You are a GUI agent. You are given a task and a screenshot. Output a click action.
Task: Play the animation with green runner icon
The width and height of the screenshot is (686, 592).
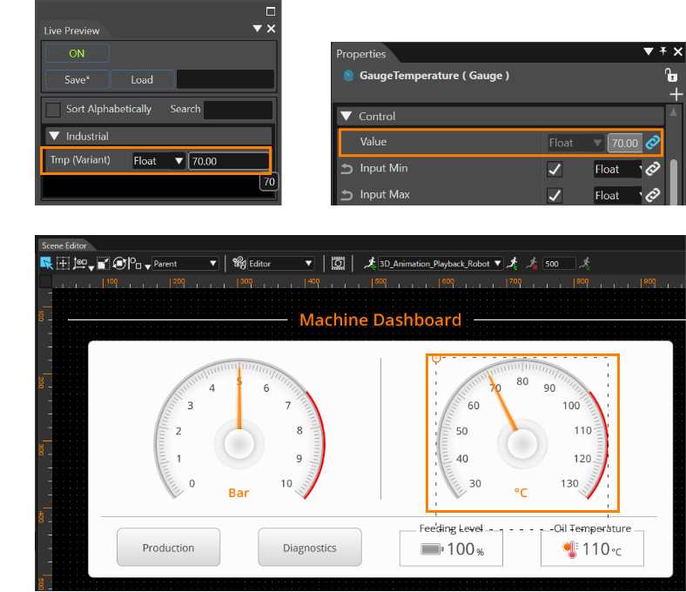click(512, 263)
